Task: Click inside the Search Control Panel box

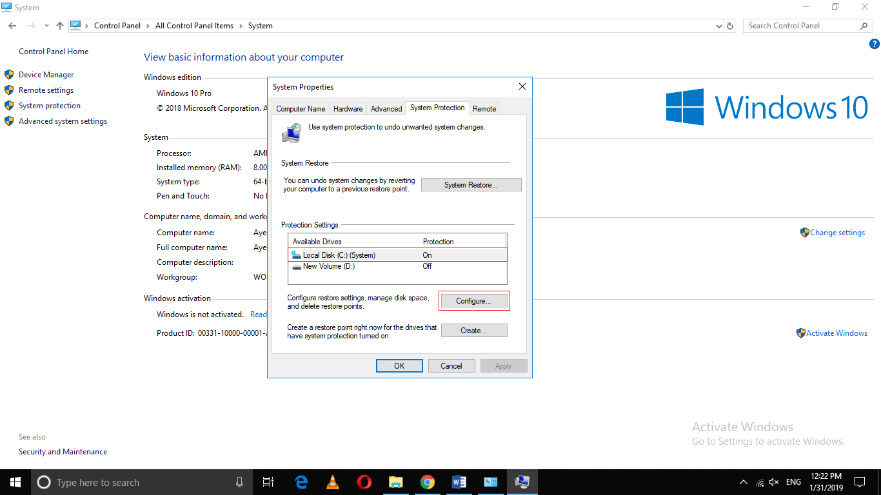Action: point(800,25)
